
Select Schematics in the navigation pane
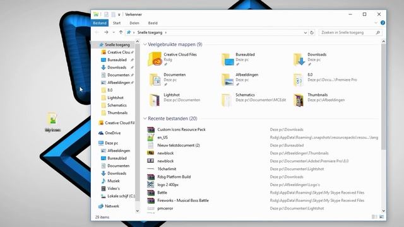tap(117, 105)
